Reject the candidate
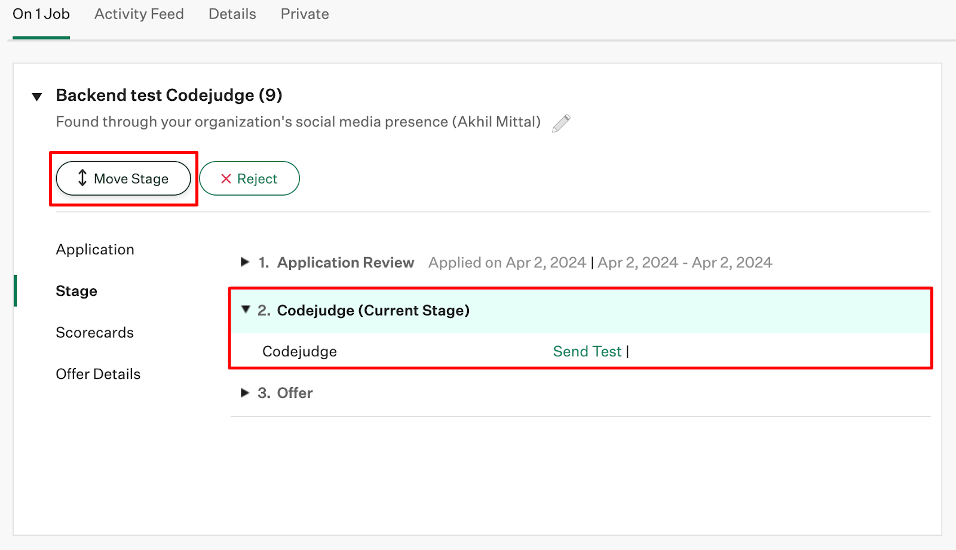 249,178
